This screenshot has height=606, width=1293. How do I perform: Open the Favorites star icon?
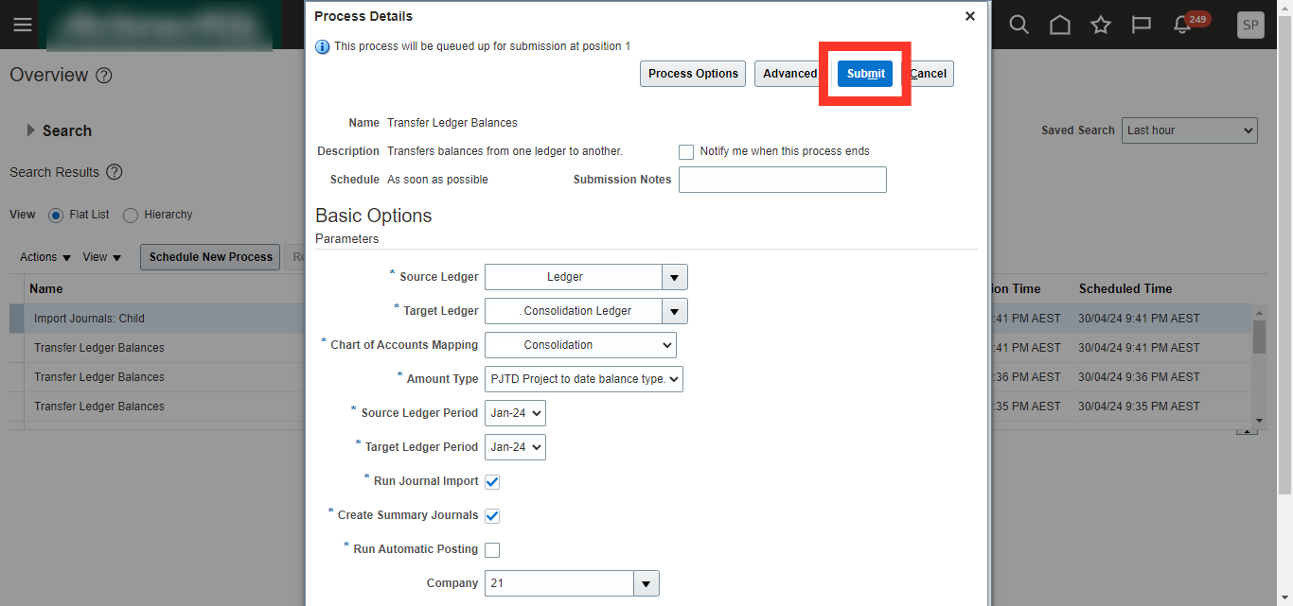pos(1101,25)
